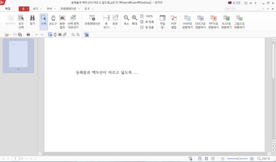Click the printer icon in quick toolbar

point(28,35)
